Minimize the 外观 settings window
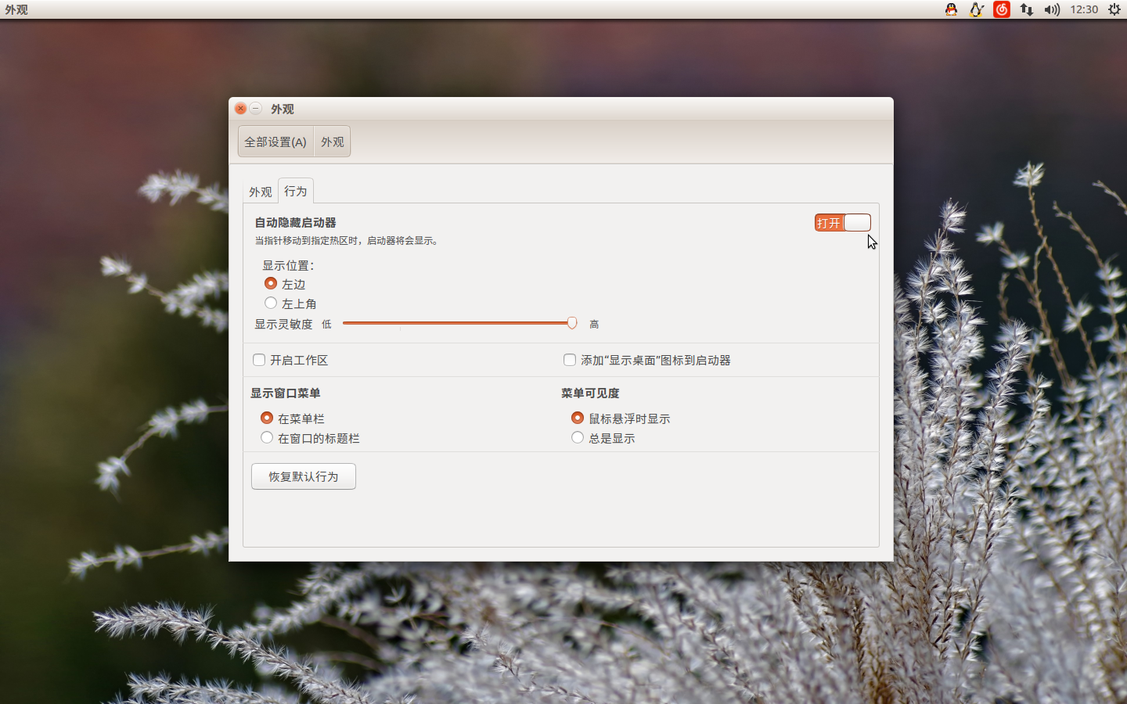The width and height of the screenshot is (1127, 704). click(256, 109)
